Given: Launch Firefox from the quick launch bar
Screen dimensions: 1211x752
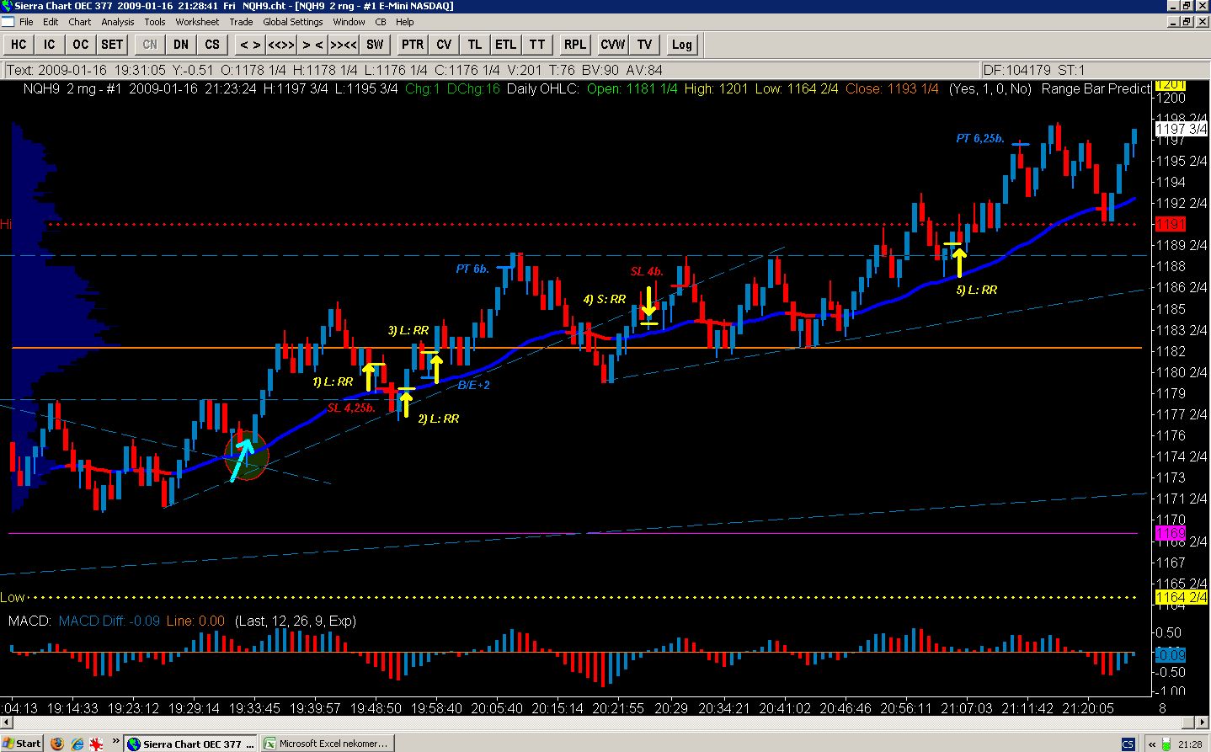Looking at the screenshot, I should [x=57, y=744].
